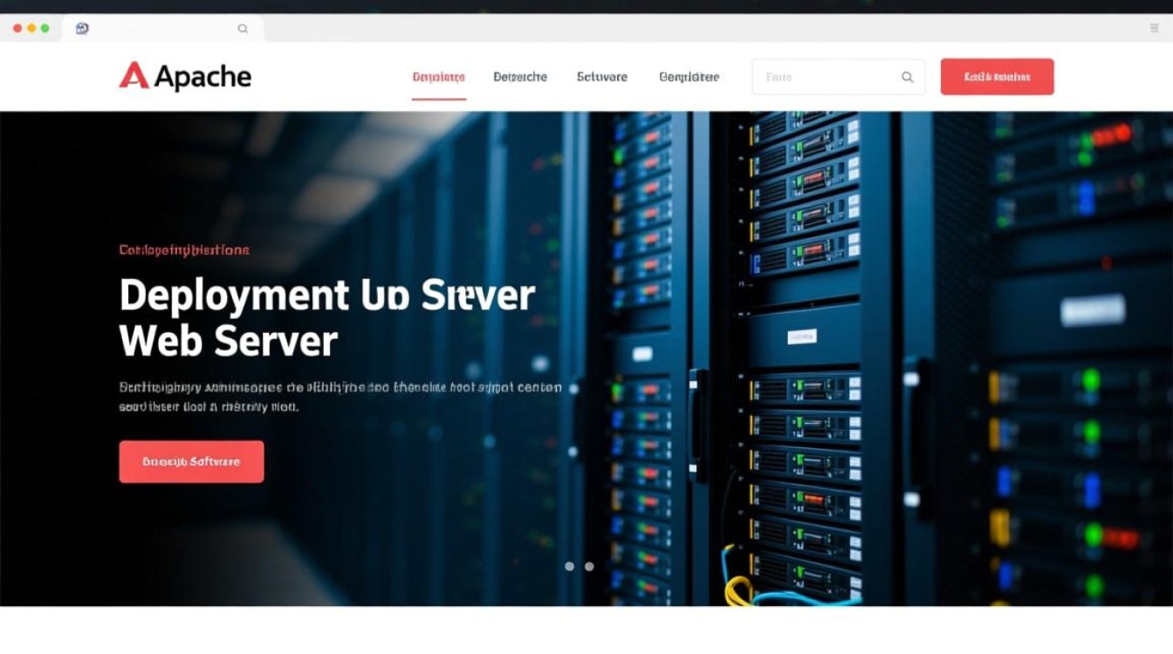Image resolution: width=1173 pixels, height=654 pixels.
Task: Click the red category label above the headline
Action: point(184,250)
